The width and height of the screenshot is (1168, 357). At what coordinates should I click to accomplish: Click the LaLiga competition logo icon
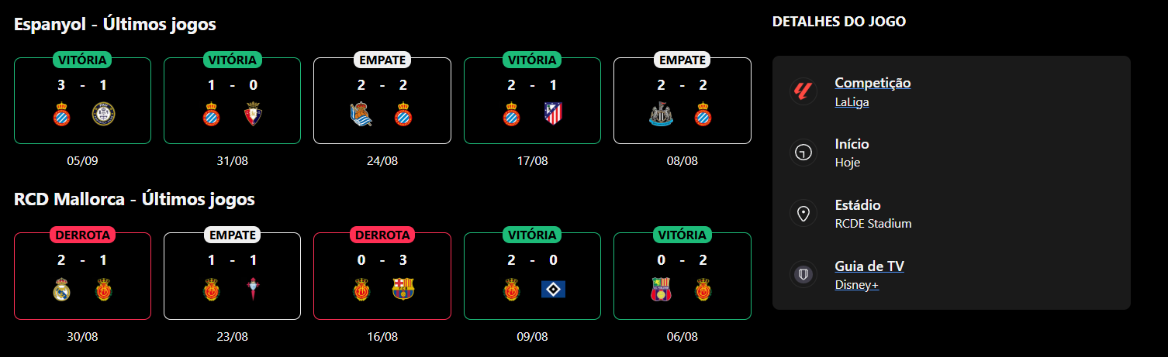803,92
